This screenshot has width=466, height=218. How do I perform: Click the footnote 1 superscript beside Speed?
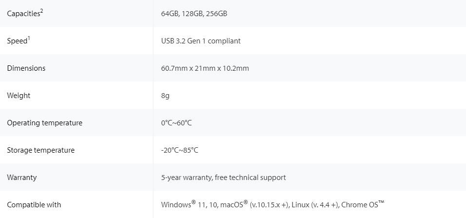(29, 39)
